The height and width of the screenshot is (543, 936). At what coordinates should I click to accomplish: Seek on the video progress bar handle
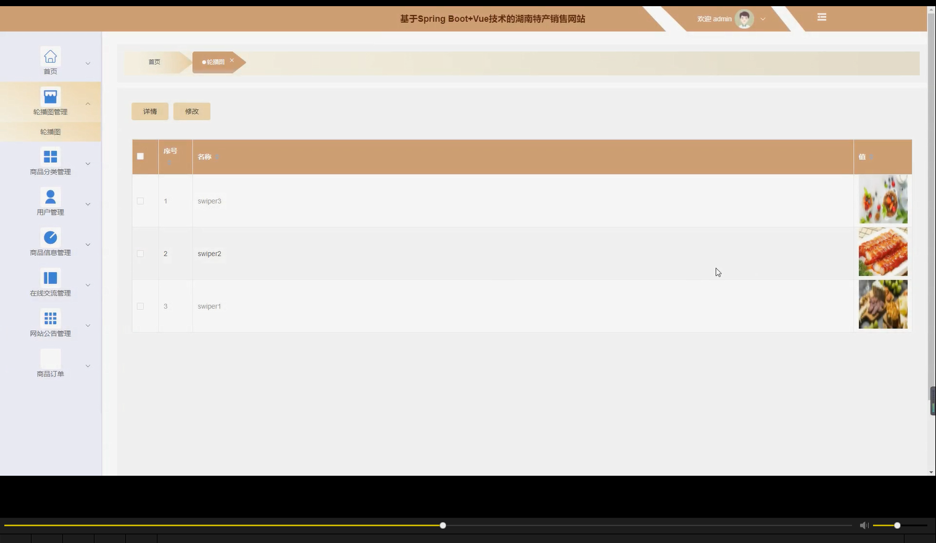[x=443, y=525]
